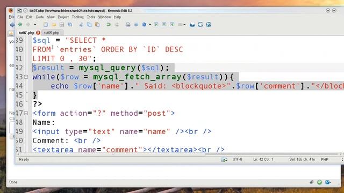Open a file with the folder icon
The width and height of the screenshot is (344, 193).
point(54,25)
